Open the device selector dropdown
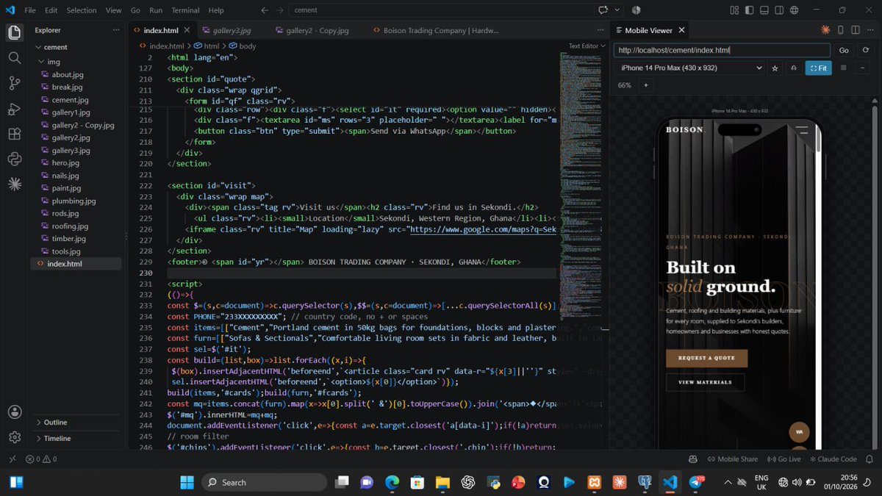This screenshot has height=496, width=882. tap(691, 68)
